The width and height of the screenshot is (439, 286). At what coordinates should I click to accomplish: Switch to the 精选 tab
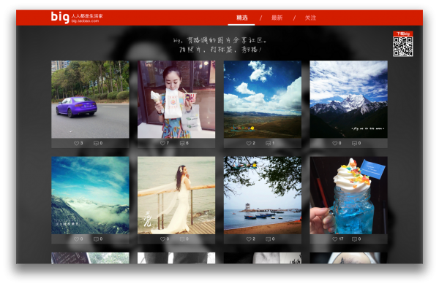coord(241,18)
